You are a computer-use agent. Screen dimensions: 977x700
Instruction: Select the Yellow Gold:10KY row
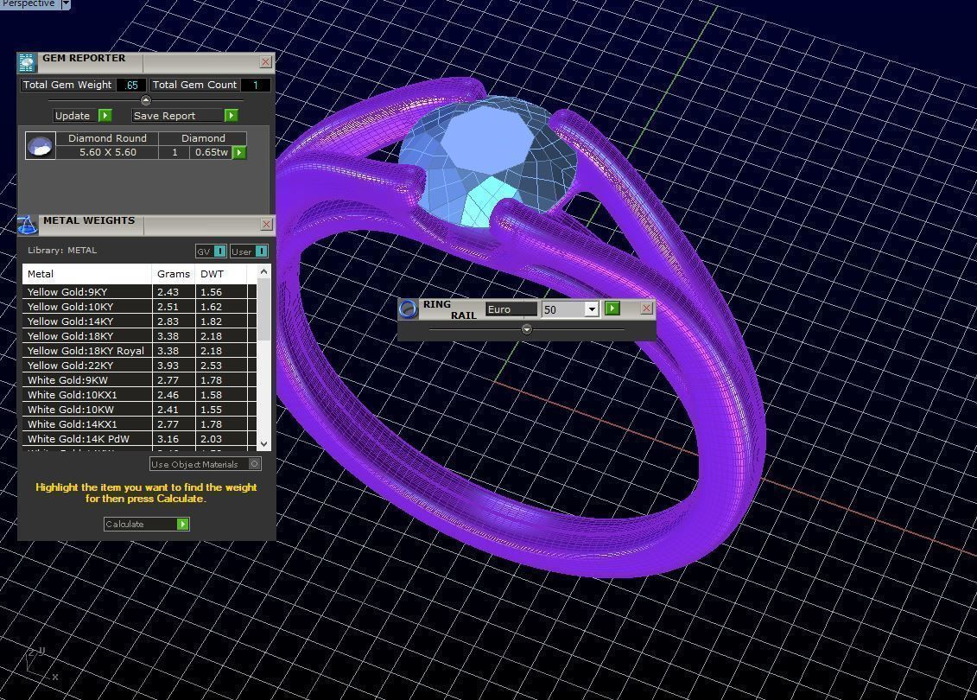pos(139,307)
